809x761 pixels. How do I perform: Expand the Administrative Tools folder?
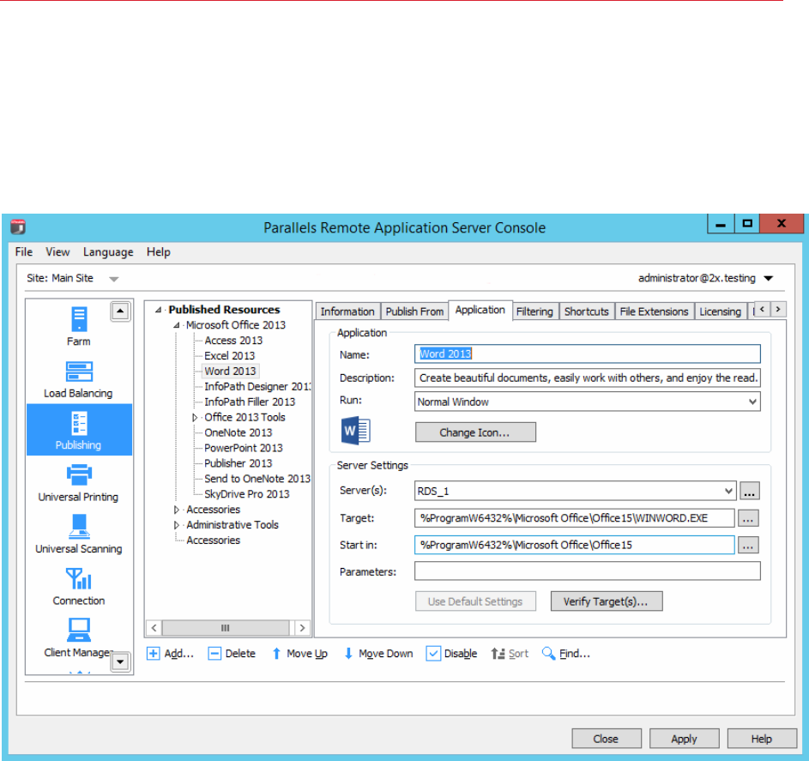[x=177, y=525]
